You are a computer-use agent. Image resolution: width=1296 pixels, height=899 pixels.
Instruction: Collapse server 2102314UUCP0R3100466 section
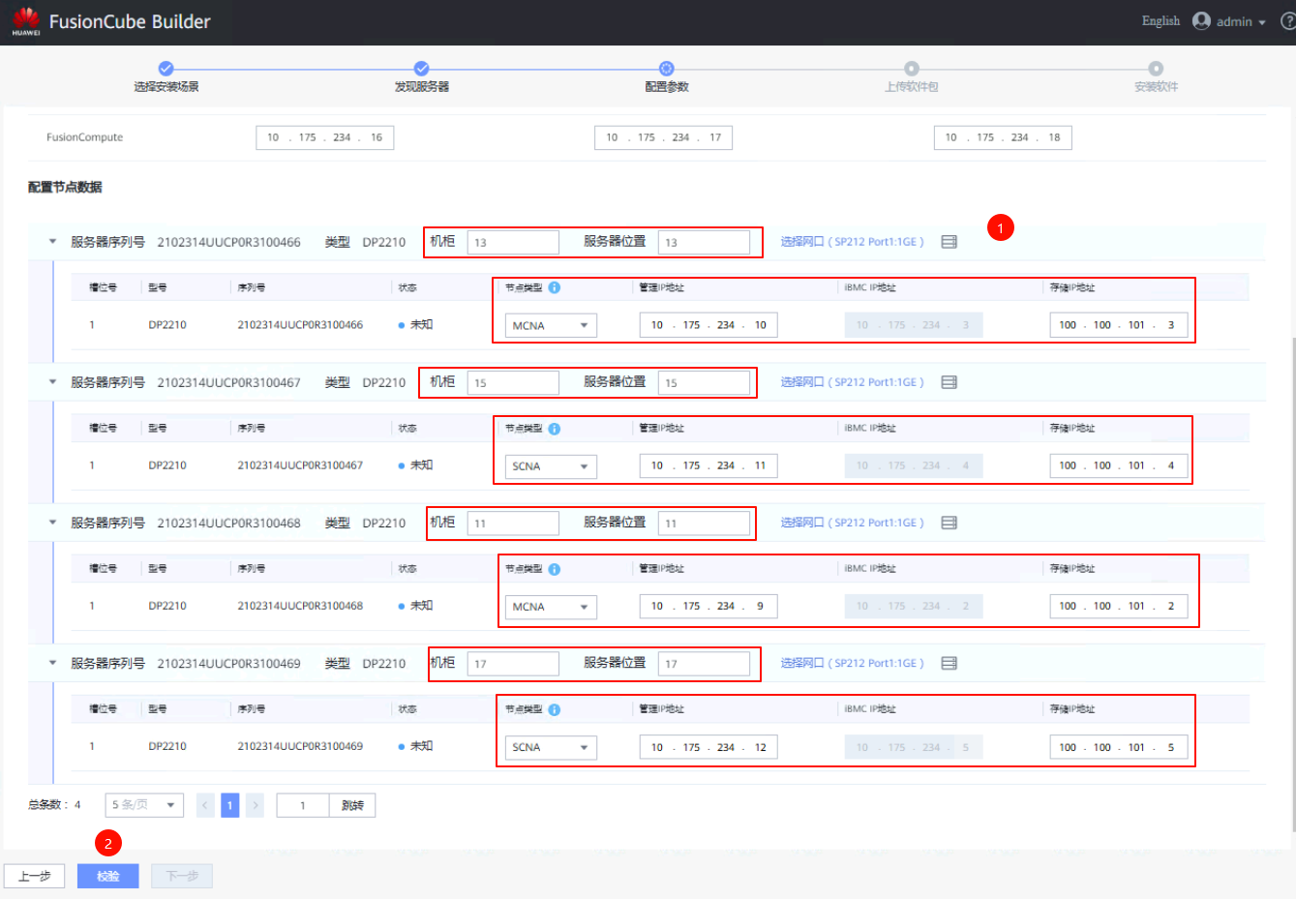(52, 242)
